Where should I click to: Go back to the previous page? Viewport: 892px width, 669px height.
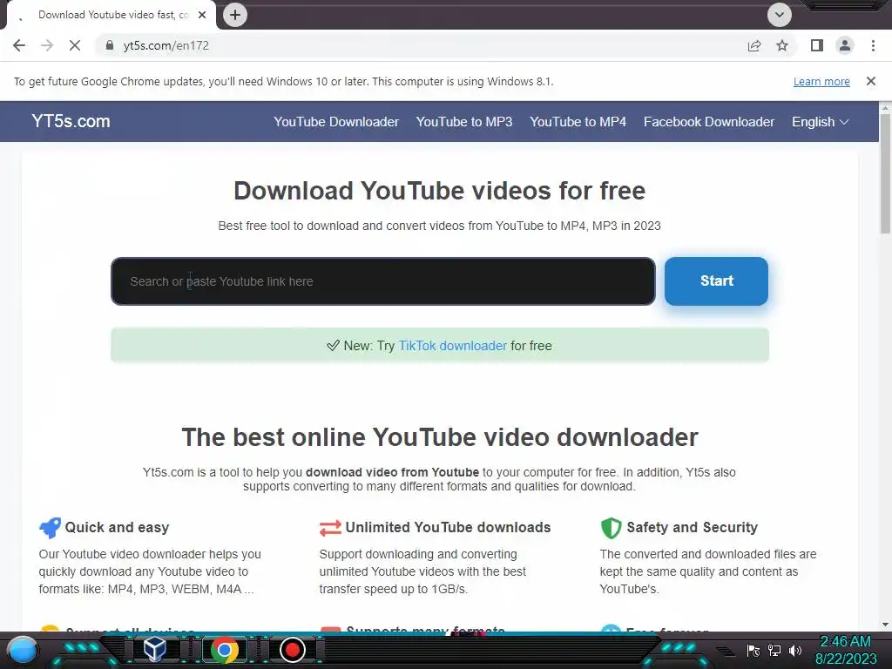pos(19,45)
